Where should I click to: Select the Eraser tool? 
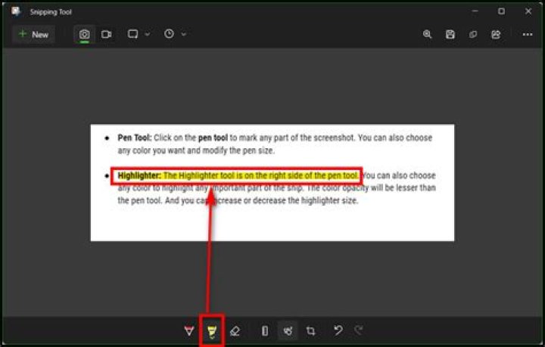[x=235, y=331]
